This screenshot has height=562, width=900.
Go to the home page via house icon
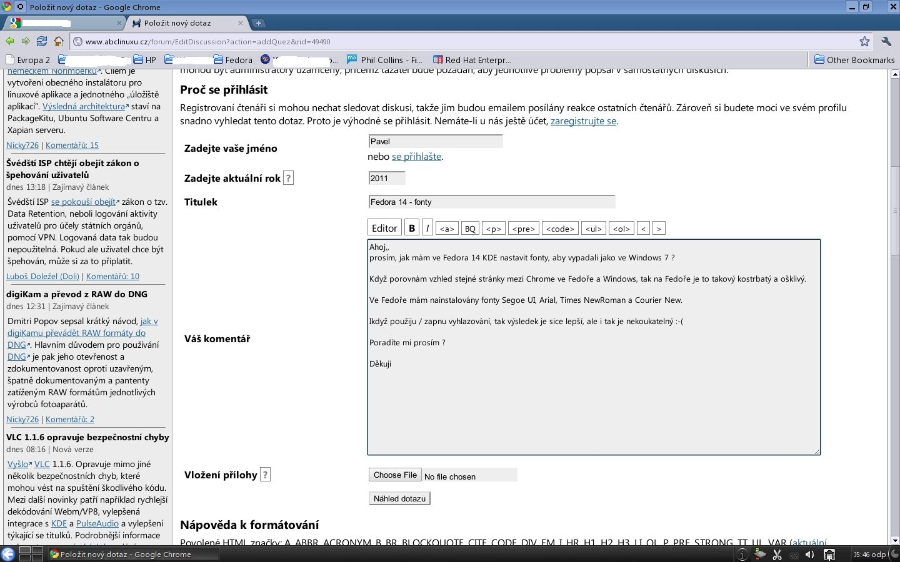tap(59, 41)
